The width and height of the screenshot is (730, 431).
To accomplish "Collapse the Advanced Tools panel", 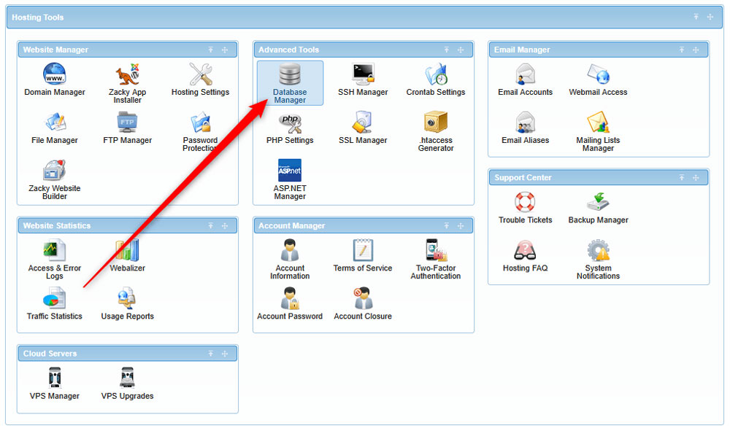I will 446,50.
